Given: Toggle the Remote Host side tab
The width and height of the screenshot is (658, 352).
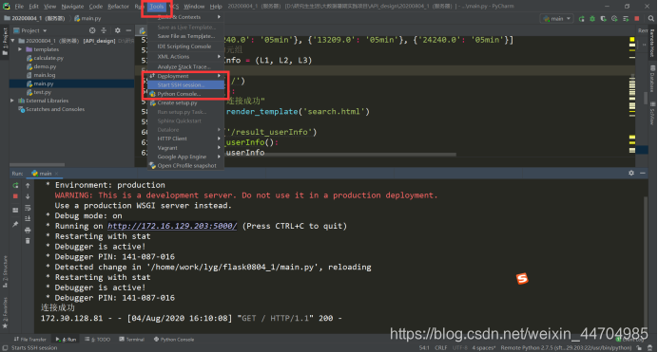Looking at the screenshot, I should [x=652, y=43].
